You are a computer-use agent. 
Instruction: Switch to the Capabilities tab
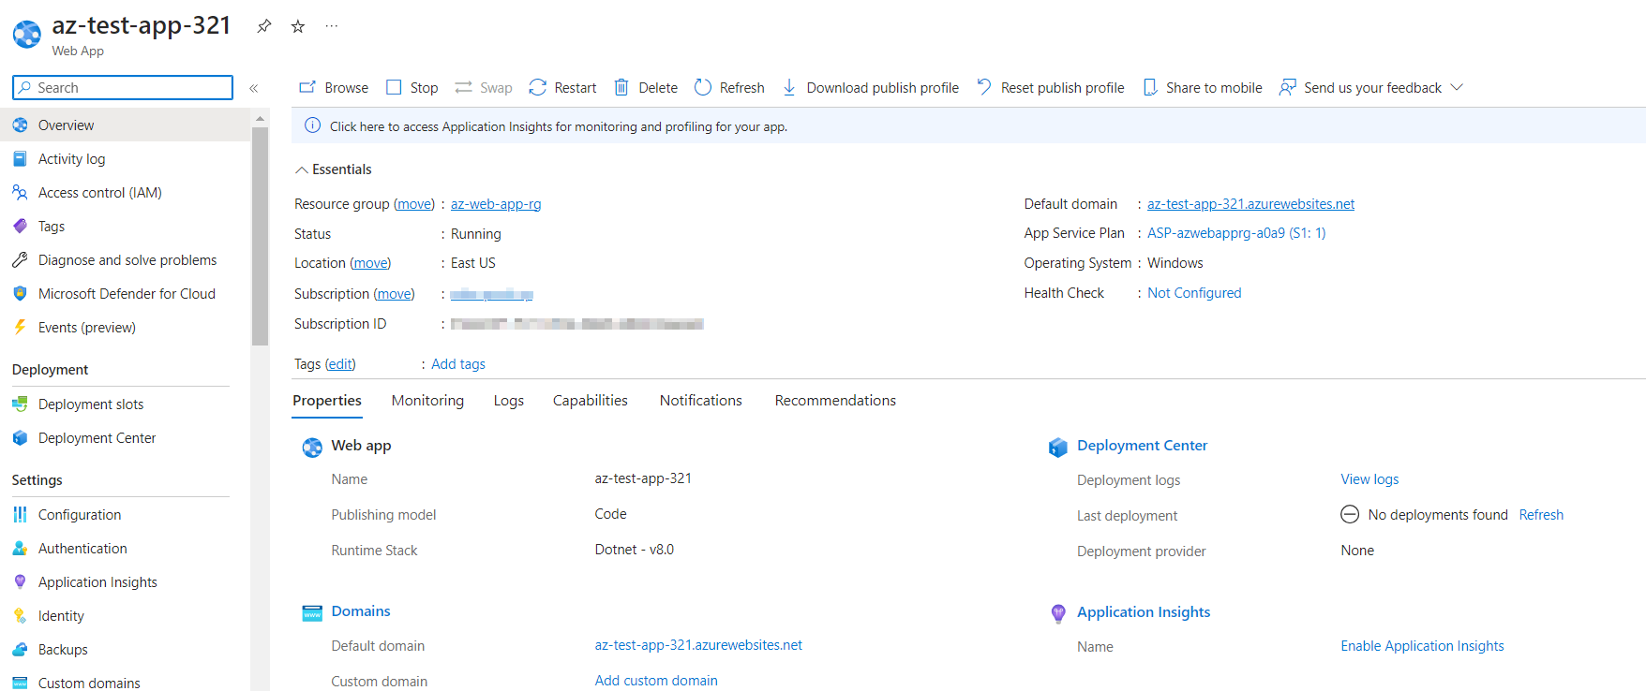(591, 401)
